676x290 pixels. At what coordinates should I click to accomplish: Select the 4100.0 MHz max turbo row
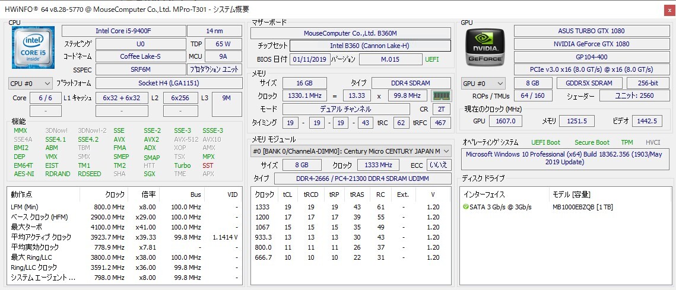(124, 227)
